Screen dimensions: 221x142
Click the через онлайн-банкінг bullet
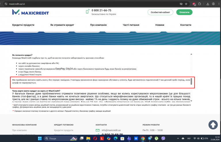(x=29, y=66)
